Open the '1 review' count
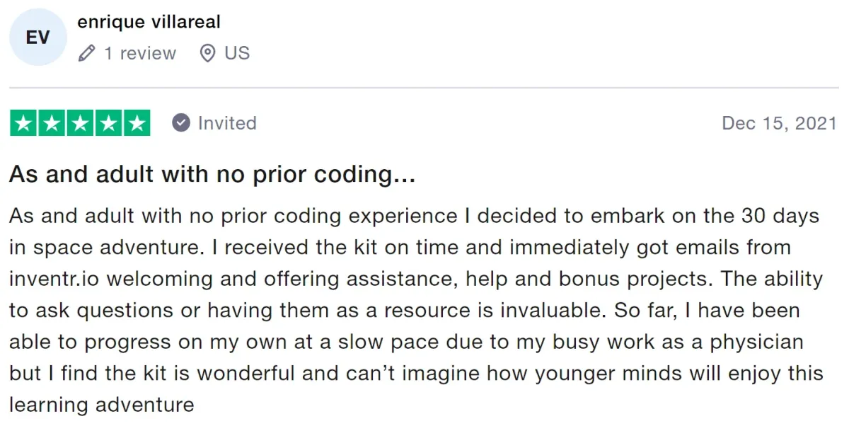The height and width of the screenshot is (431, 849). [140, 53]
